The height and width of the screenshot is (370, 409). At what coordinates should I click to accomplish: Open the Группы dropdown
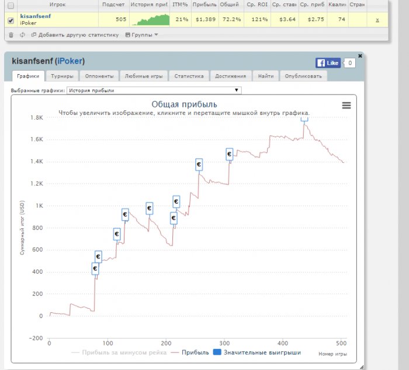click(x=141, y=34)
